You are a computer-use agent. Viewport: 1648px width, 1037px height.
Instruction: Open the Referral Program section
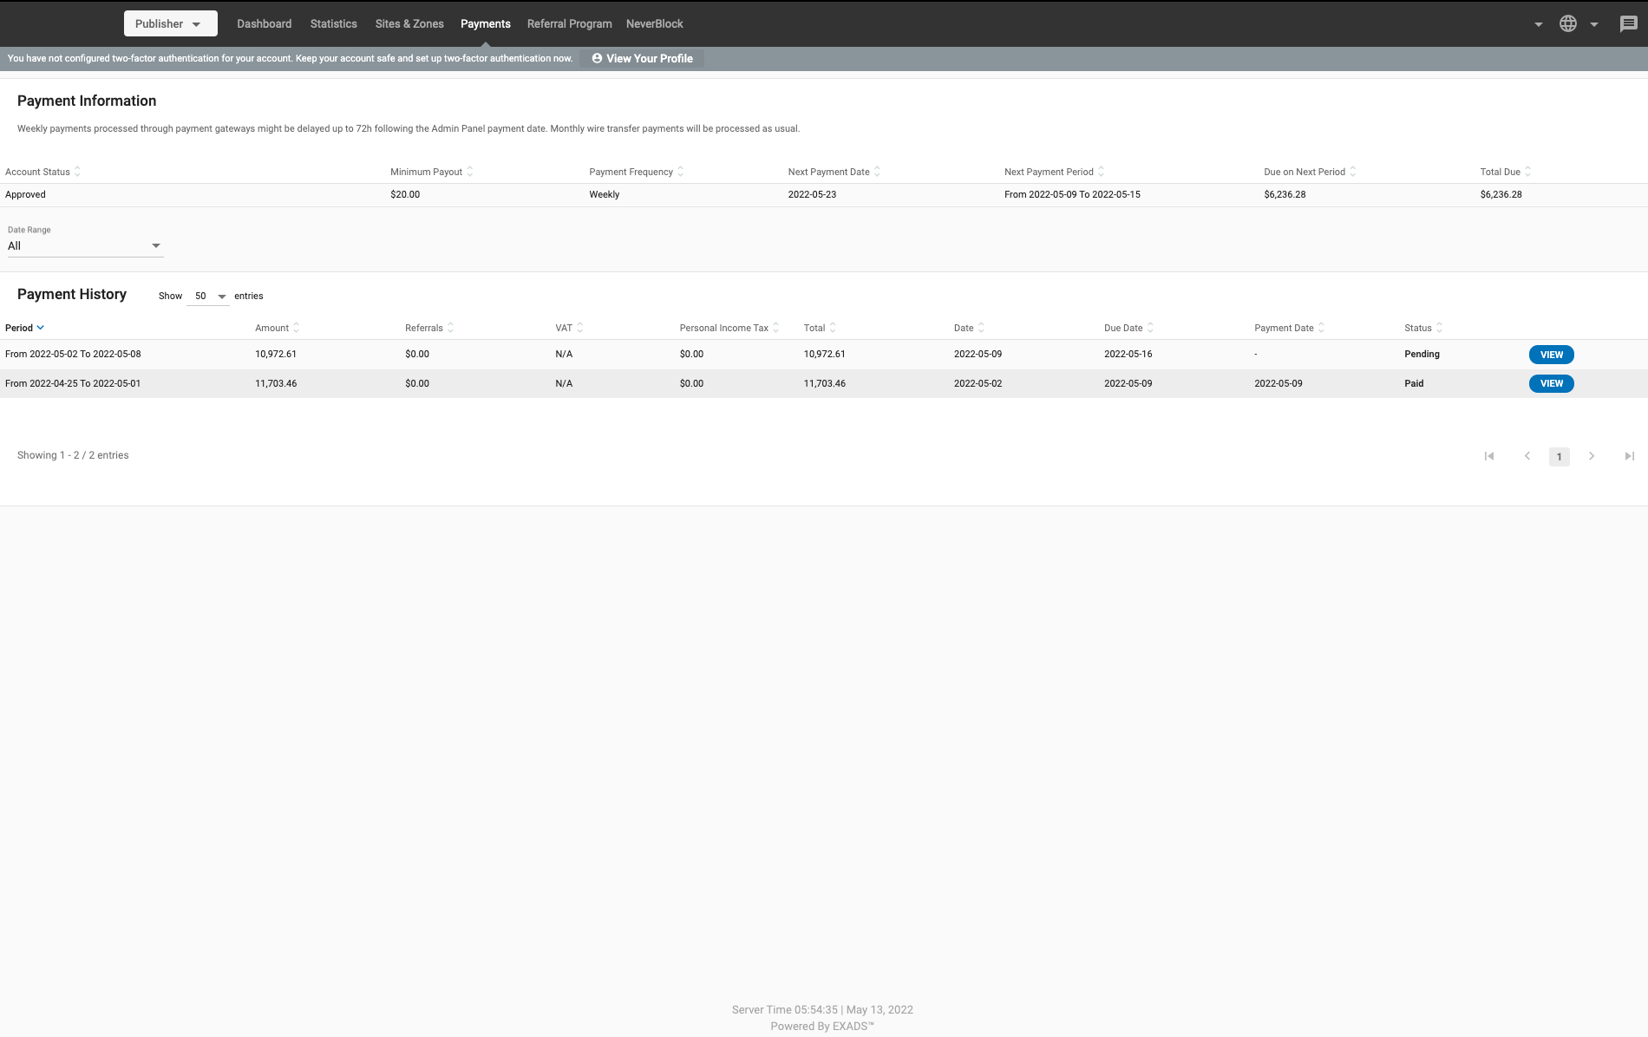point(569,23)
